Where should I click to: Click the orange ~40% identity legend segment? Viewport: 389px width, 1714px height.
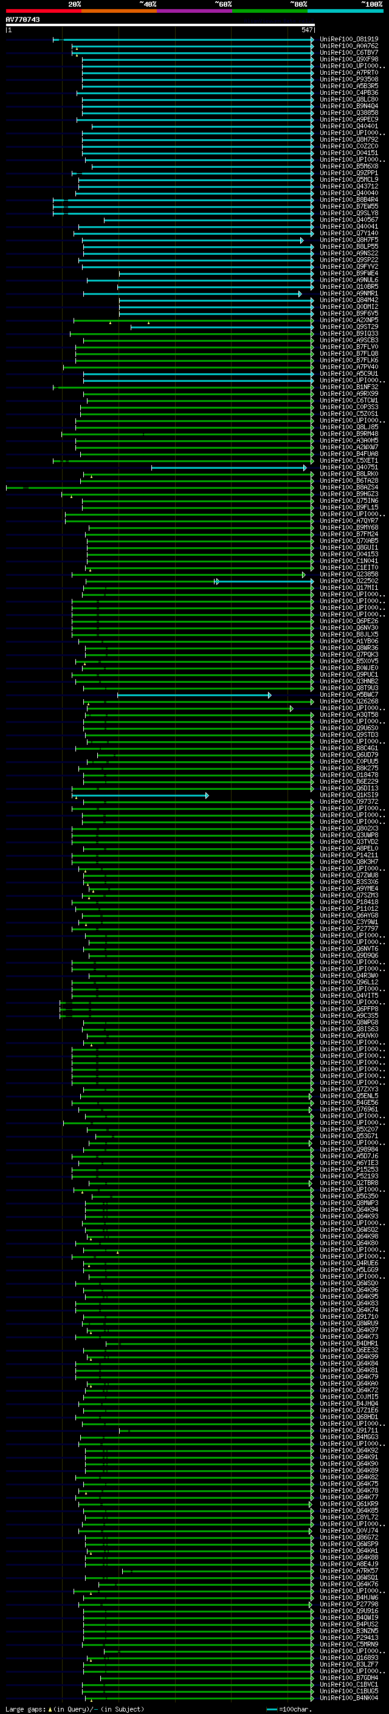119,11
